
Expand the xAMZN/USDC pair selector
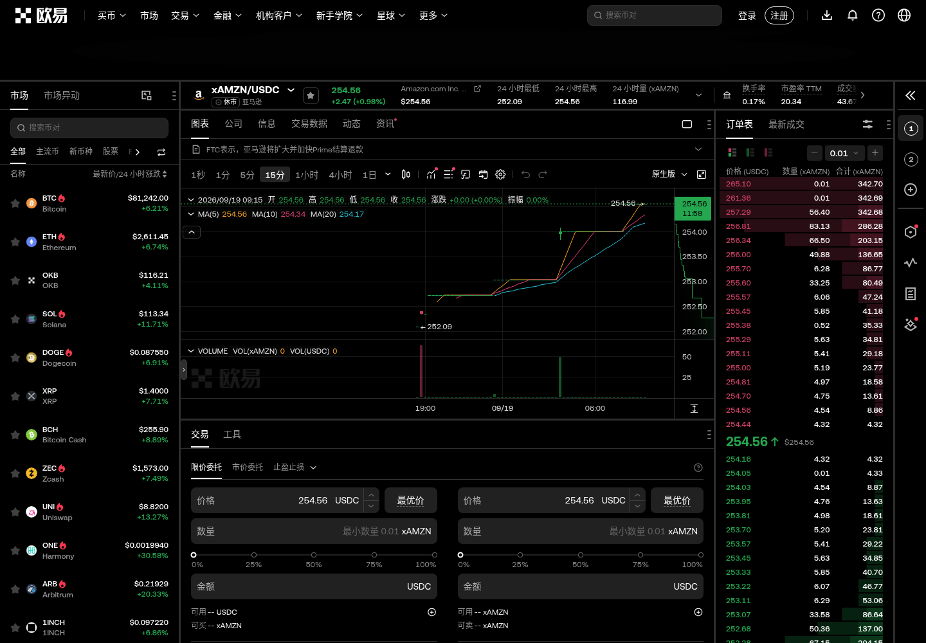coord(291,90)
